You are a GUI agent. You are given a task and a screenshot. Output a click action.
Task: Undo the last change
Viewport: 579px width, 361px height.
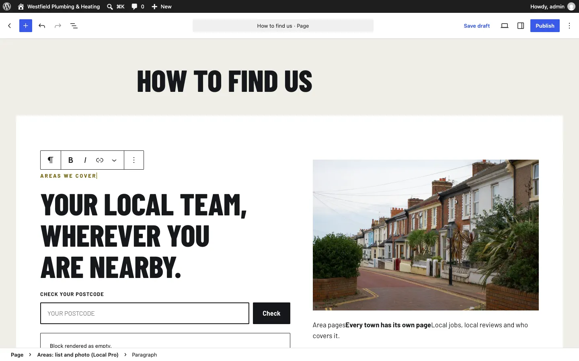point(42,26)
